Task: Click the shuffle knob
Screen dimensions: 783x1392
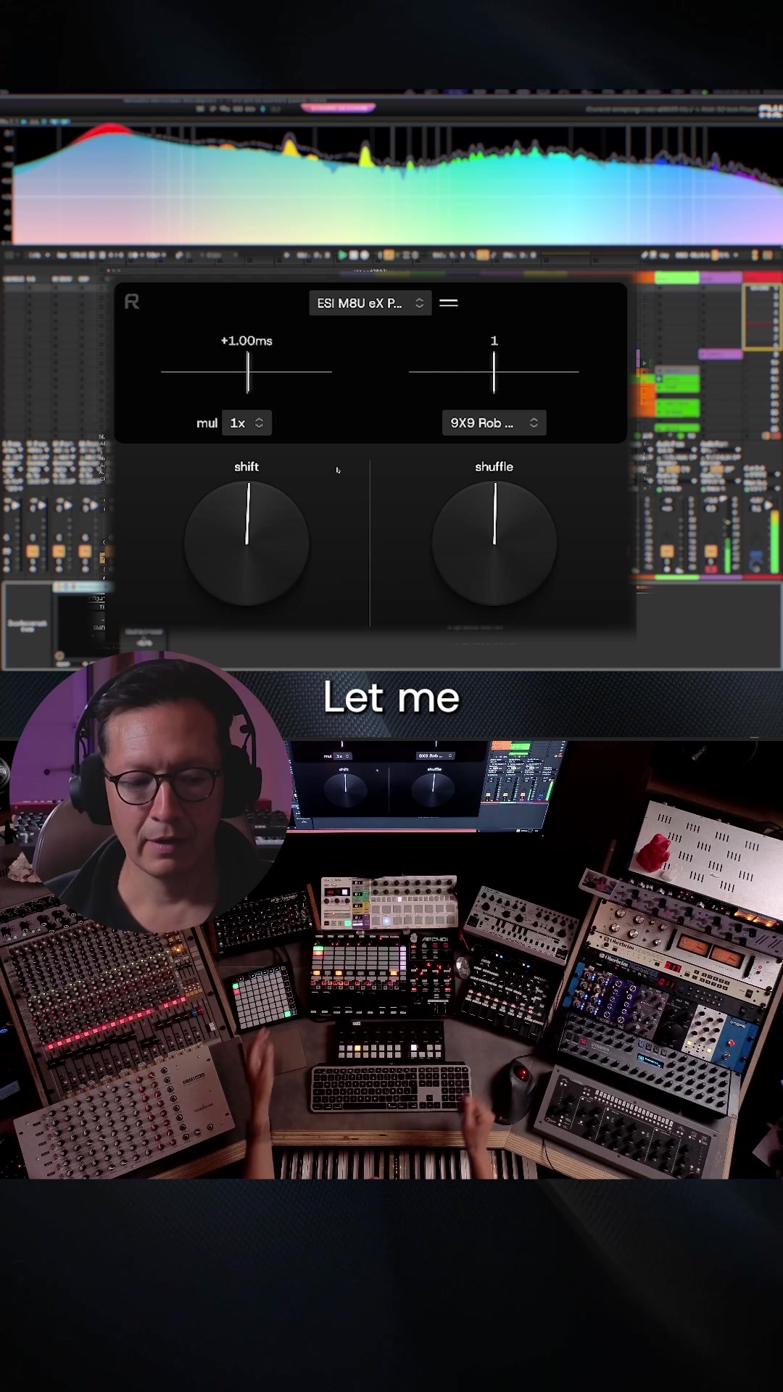Action: tap(494, 543)
